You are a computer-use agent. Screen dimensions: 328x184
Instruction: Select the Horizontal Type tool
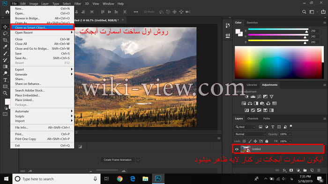point(5,80)
